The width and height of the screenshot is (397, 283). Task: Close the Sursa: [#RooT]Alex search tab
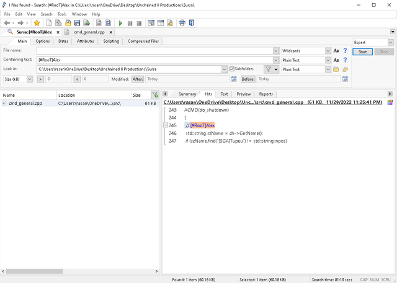[x=58, y=32]
